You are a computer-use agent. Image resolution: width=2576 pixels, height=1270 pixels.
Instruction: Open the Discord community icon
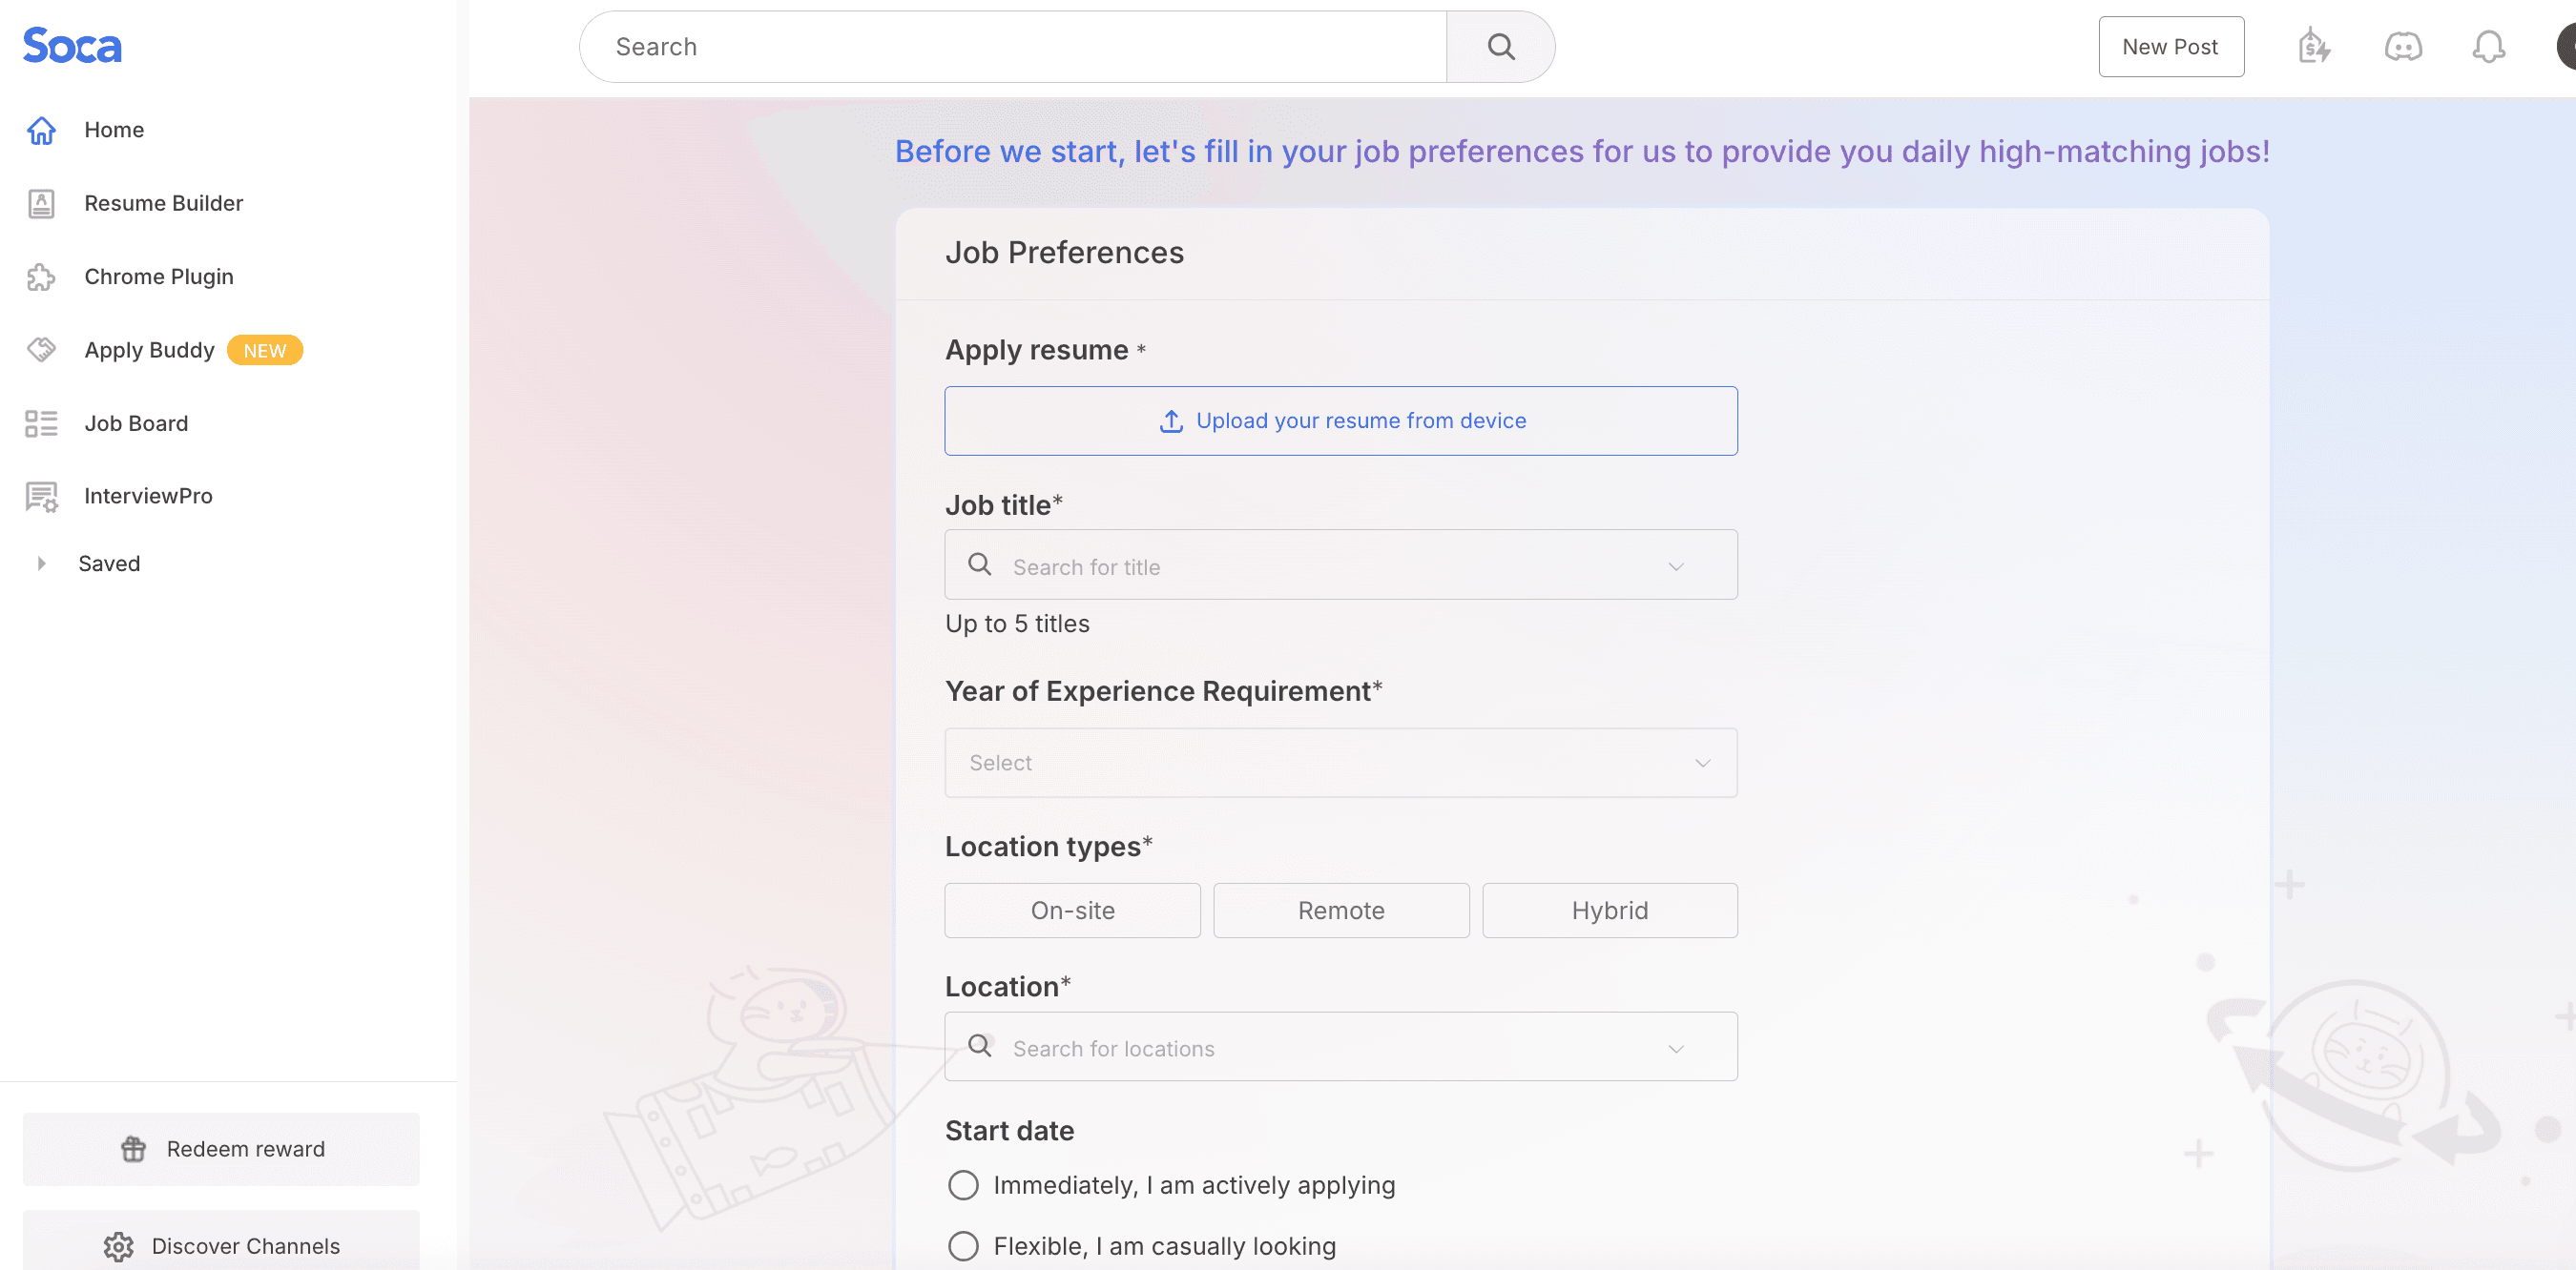click(x=2403, y=47)
